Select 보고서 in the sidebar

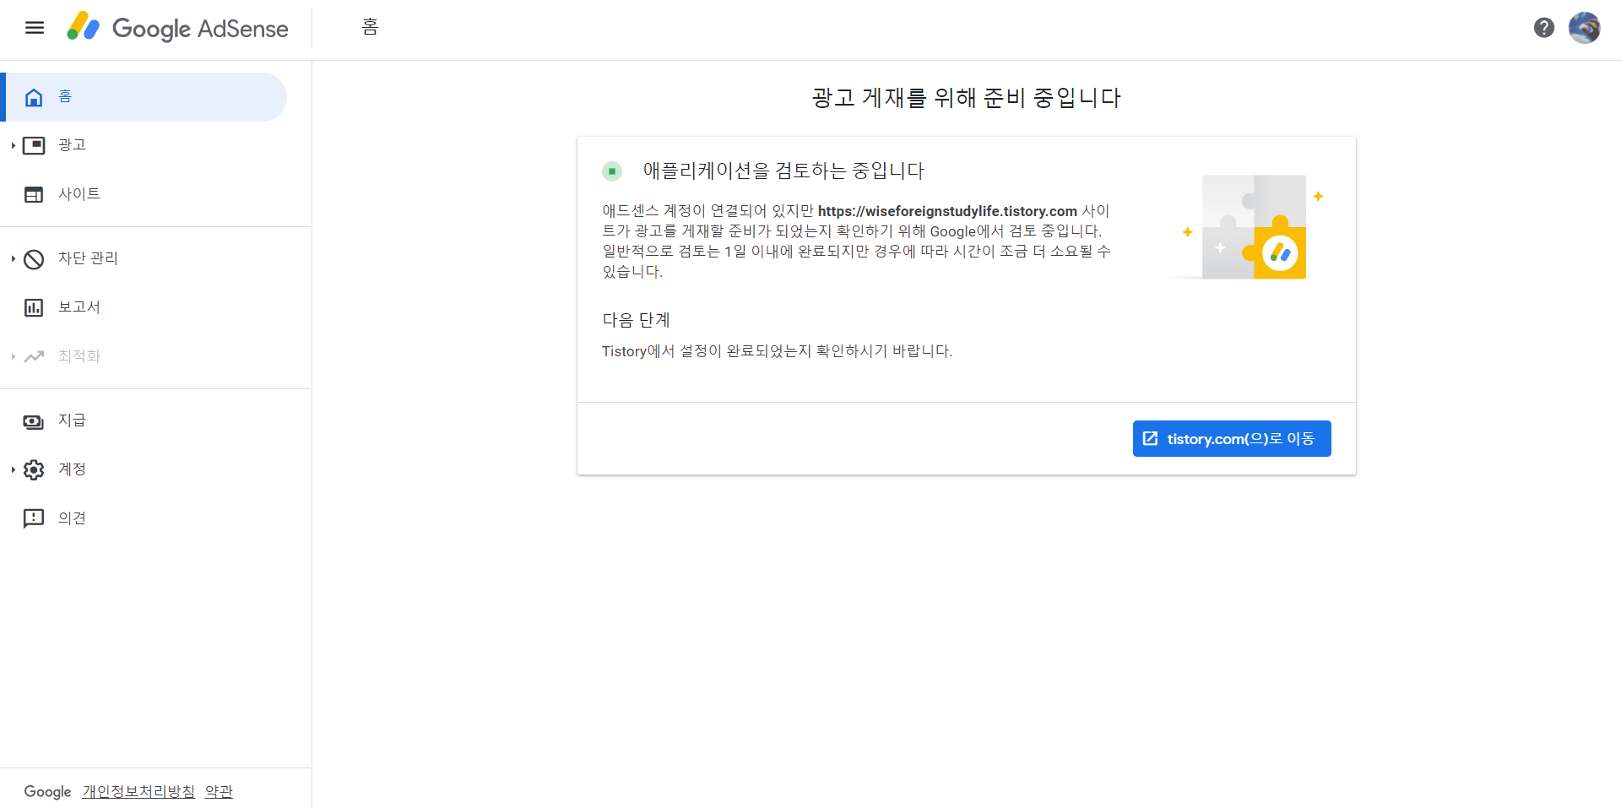(145, 307)
